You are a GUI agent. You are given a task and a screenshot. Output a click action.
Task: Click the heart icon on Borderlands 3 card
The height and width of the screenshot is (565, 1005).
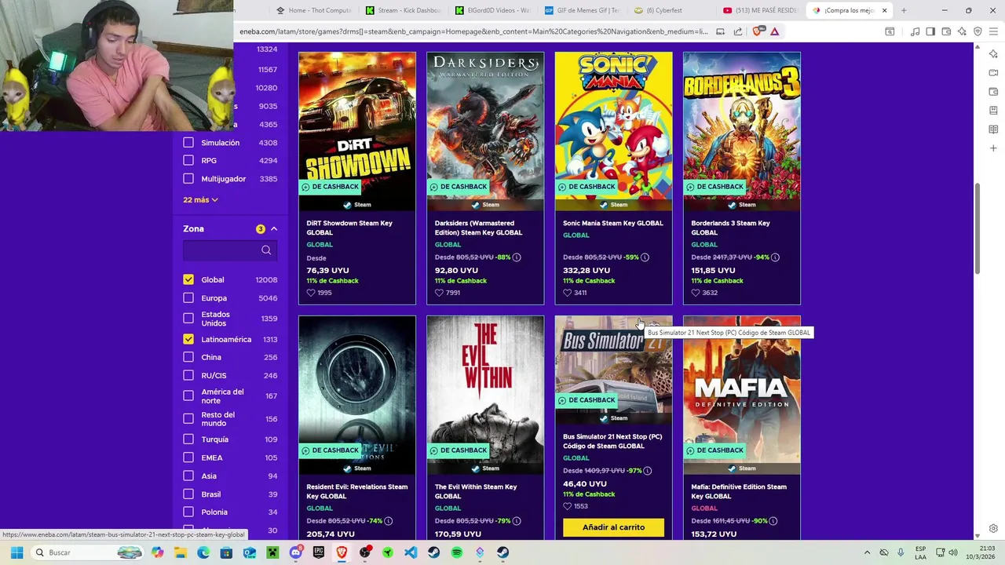tap(696, 293)
